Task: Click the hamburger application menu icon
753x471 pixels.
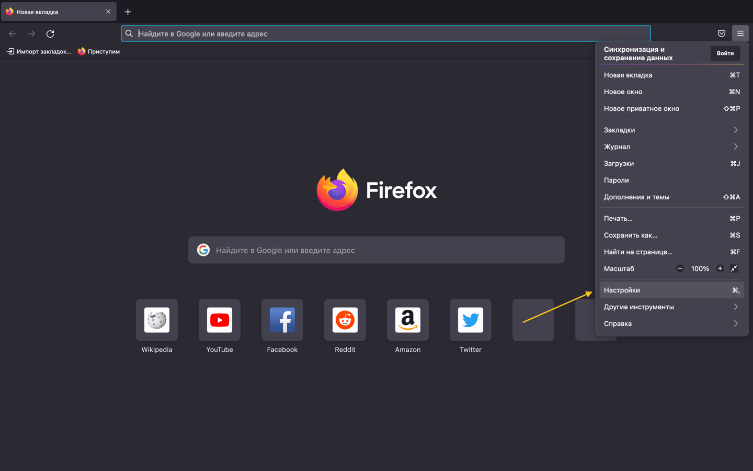Action: (740, 33)
